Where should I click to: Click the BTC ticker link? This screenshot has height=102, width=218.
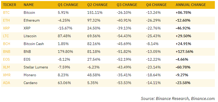click(6, 13)
